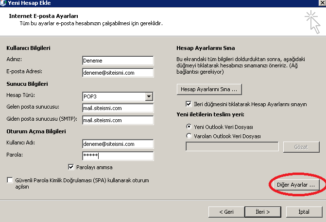The width and height of the screenshot is (326, 222).
Task: Click the Hesap Ayarlarını Sına button
Action: pos(209,89)
